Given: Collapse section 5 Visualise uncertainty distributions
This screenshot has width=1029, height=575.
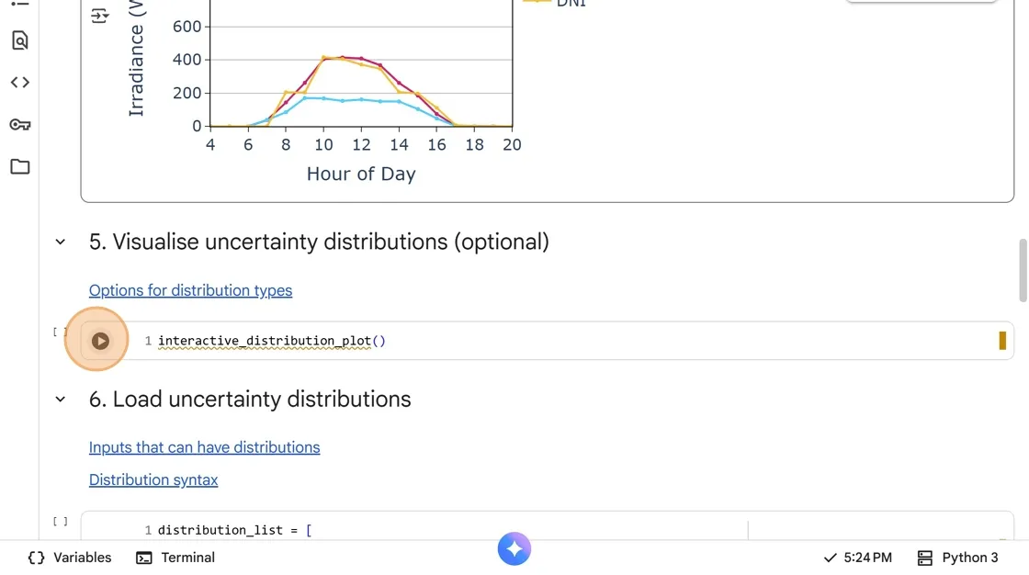Looking at the screenshot, I should point(61,242).
